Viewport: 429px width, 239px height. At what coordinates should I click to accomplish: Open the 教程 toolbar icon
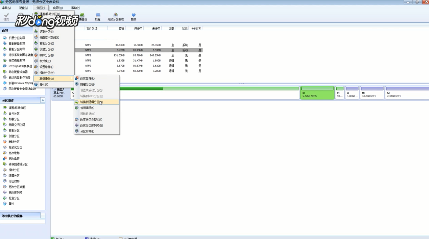pyautogui.click(x=98, y=17)
